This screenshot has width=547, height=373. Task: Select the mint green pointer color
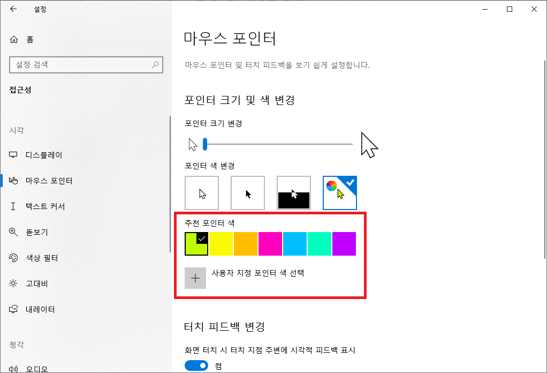pos(320,244)
